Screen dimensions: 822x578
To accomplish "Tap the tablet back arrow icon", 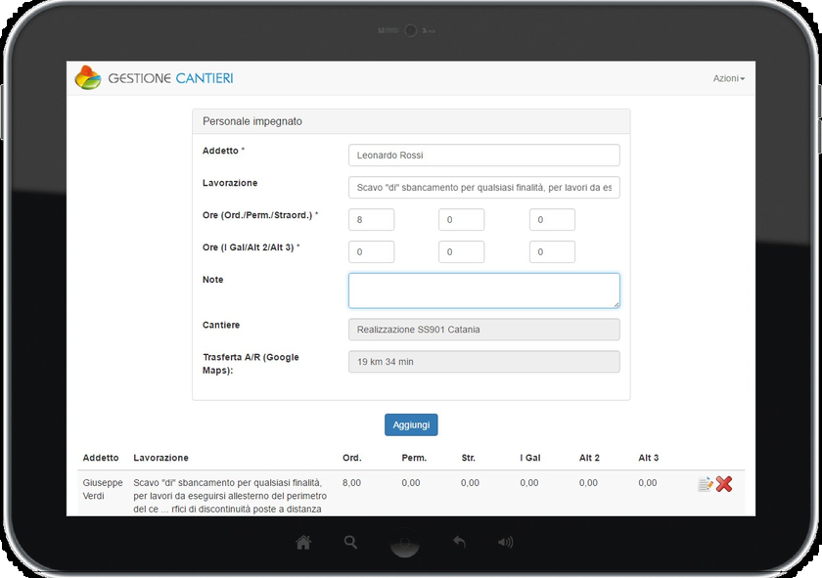I will click(x=458, y=542).
